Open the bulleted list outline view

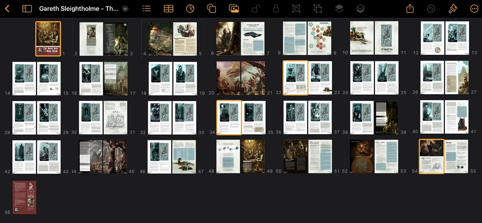(146, 9)
